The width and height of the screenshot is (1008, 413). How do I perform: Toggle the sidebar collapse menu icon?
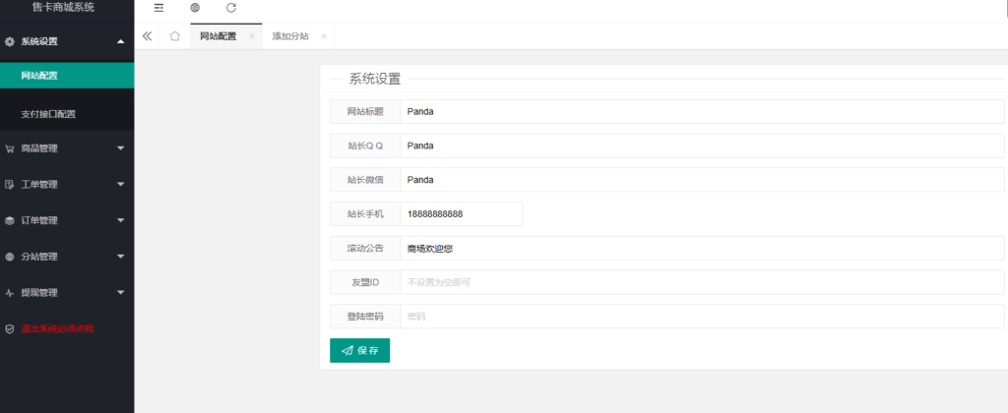158,8
